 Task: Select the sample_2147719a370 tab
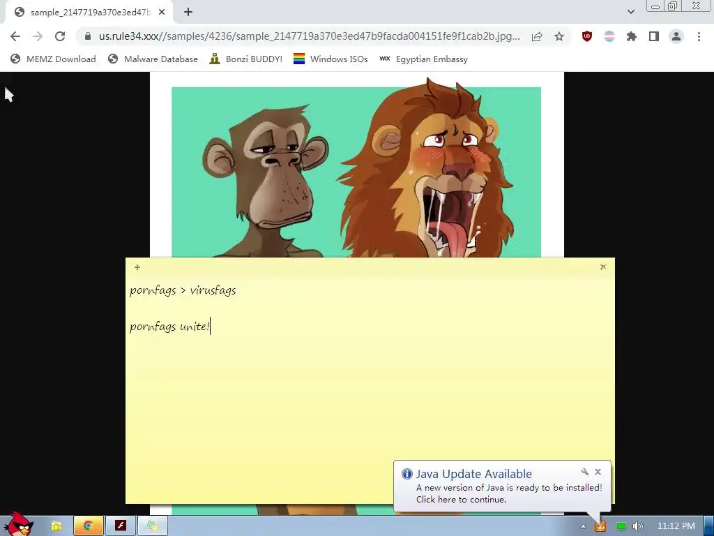coord(89,13)
